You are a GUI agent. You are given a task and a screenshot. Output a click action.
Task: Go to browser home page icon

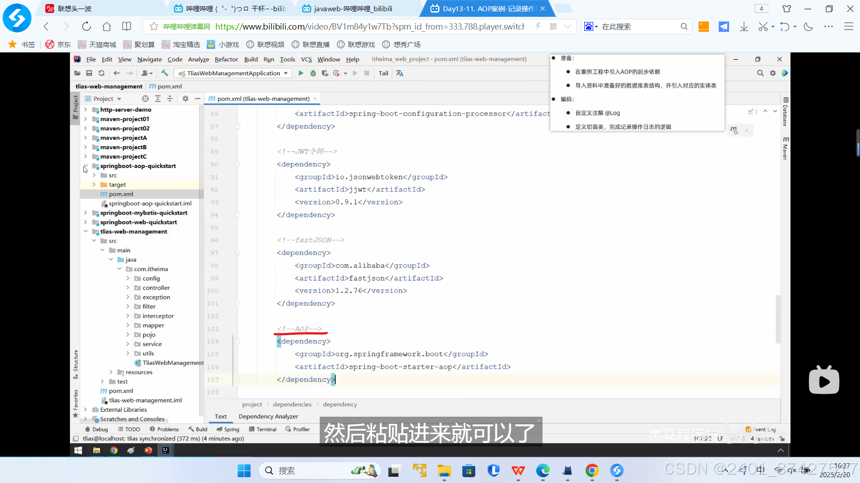tap(107, 26)
